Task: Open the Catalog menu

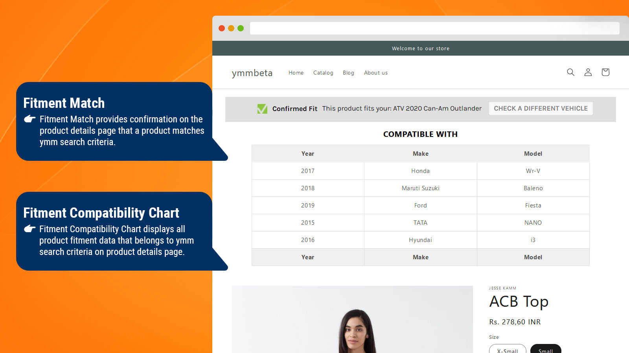Action: 323,73
